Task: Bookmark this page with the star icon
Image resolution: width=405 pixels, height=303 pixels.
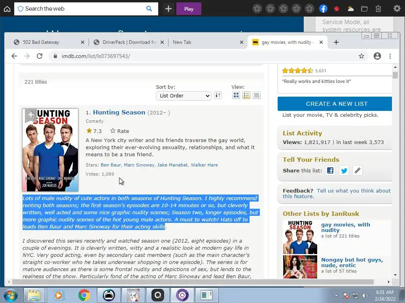Action: click(x=361, y=56)
